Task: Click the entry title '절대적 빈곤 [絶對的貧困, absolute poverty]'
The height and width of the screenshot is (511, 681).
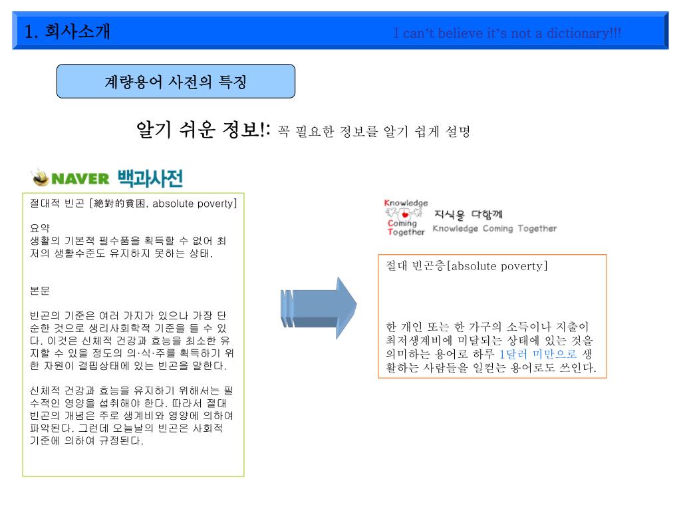Action: click(x=133, y=204)
